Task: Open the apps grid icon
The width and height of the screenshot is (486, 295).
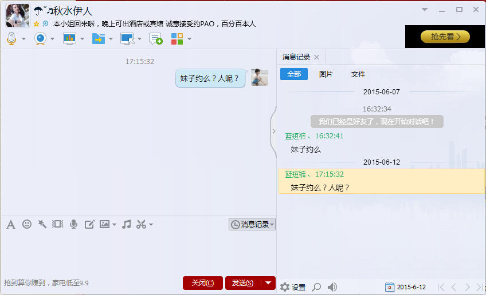Action: click(177, 39)
